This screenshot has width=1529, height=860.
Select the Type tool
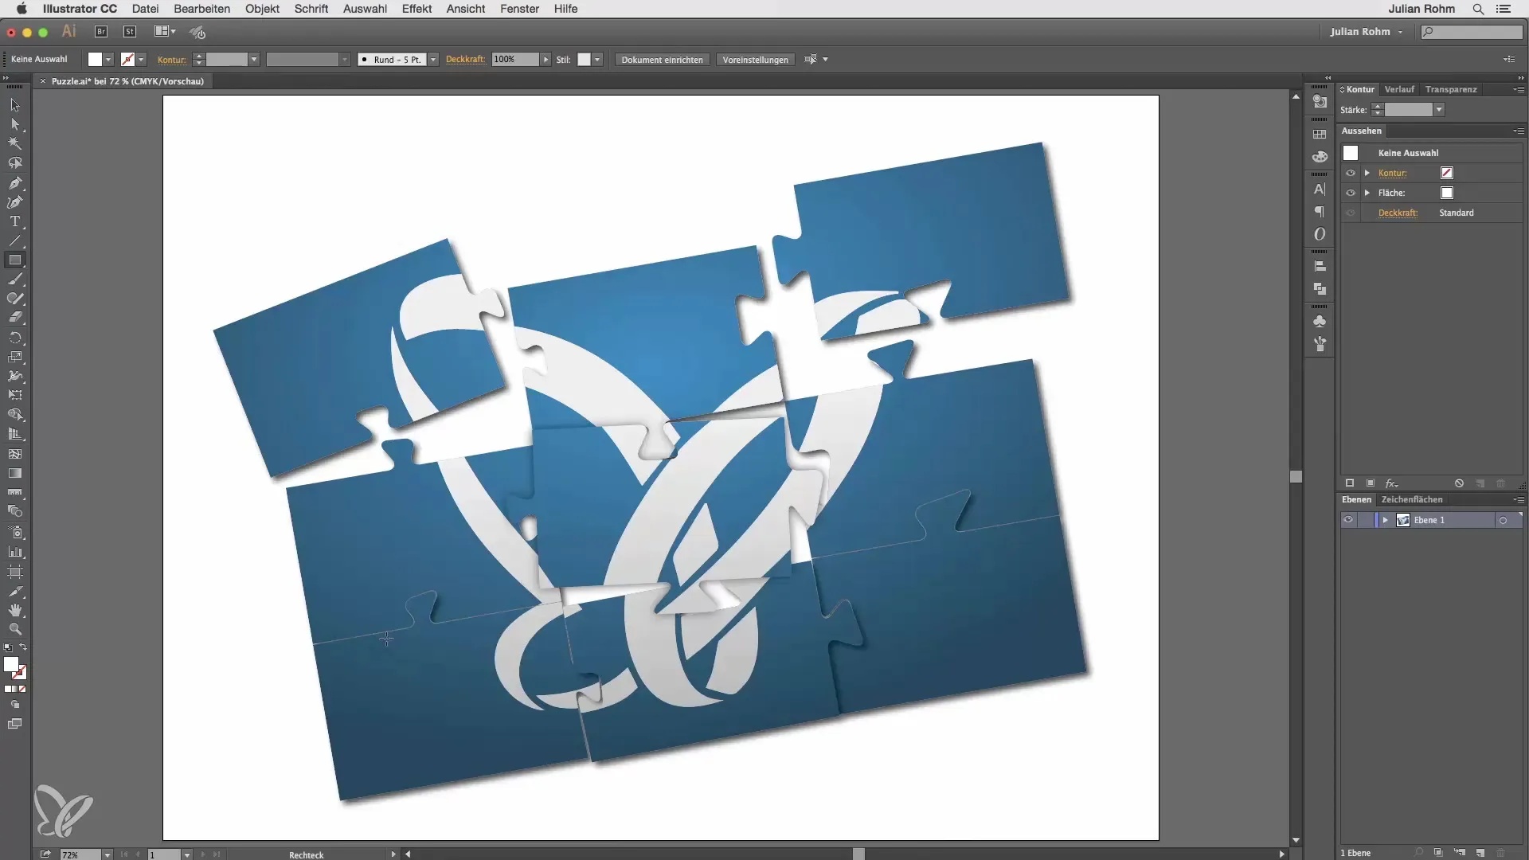[15, 221]
